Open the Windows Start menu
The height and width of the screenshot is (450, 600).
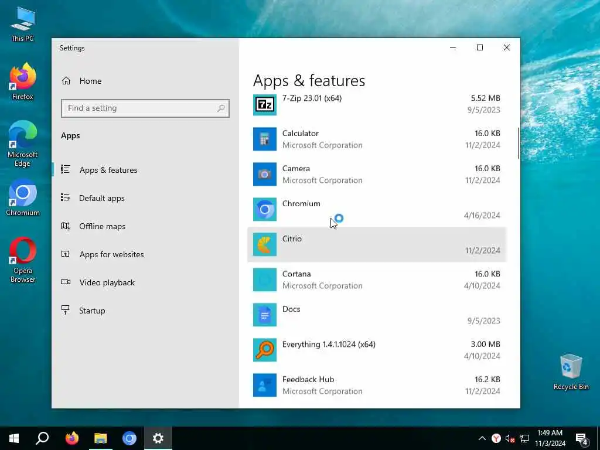14,438
